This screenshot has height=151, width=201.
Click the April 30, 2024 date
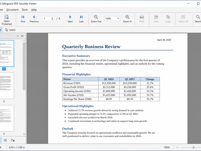(164, 40)
